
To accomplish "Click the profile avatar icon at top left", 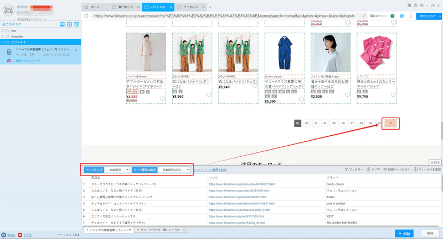I will coord(8,10).
